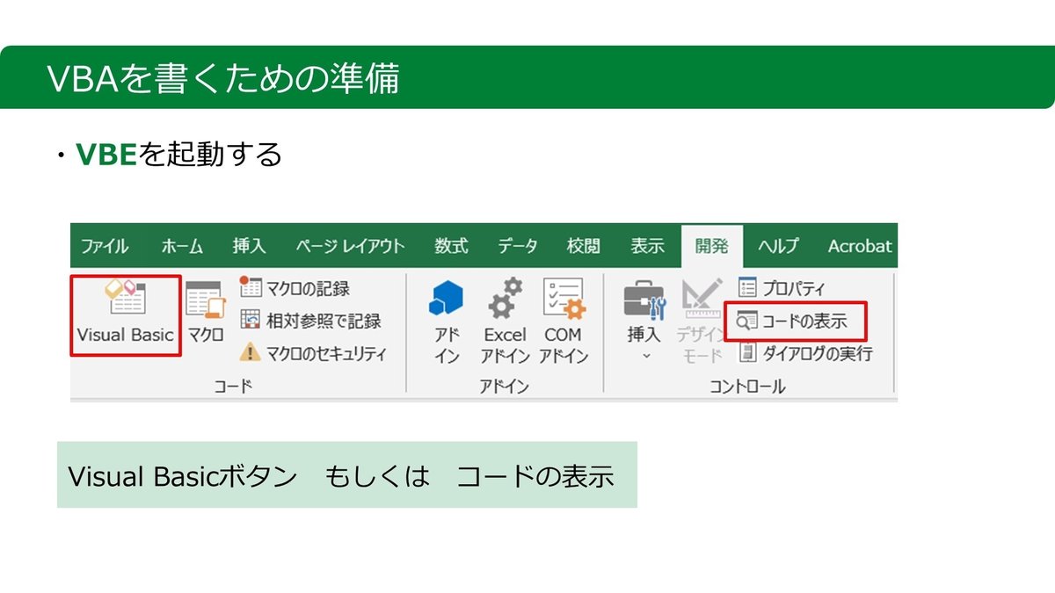Viewport: 1055px width, 593px height.
Task: Click the コントロール group label
Action: click(747, 387)
